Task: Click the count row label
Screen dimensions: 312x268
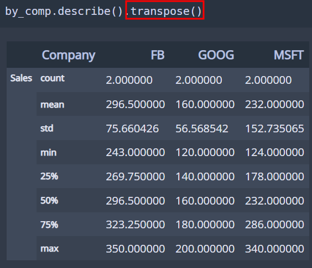Action: [53, 78]
